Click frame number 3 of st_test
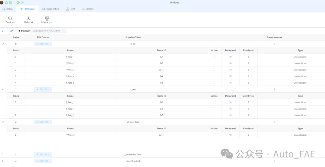The height and width of the screenshot is (167, 325). click(x=274, y=89)
